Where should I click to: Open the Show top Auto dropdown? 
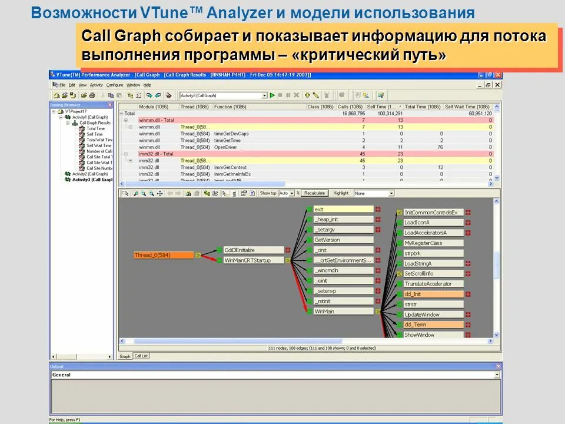292,194
